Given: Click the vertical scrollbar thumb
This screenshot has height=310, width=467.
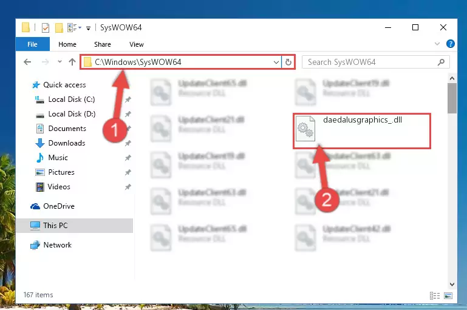Looking at the screenshot, I should coord(452,98).
